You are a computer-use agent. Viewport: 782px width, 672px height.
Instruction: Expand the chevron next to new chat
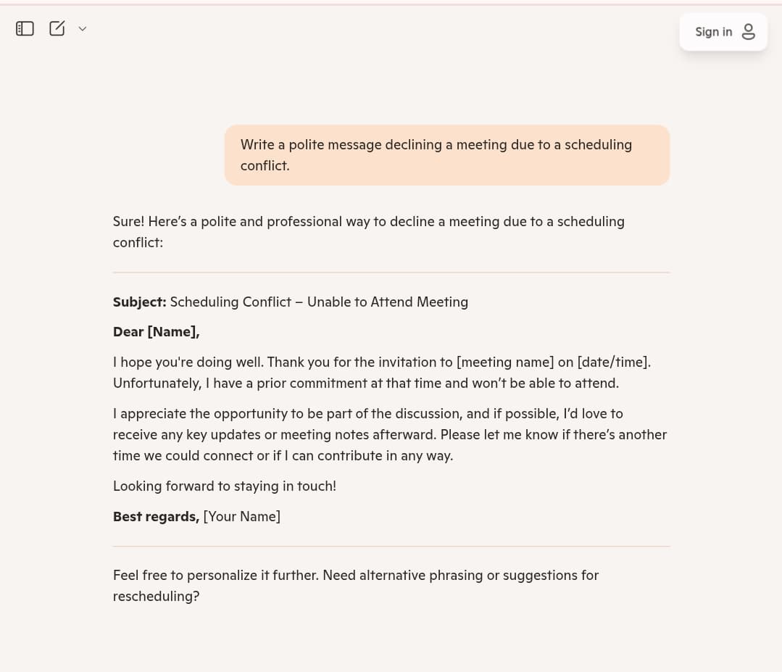(83, 29)
